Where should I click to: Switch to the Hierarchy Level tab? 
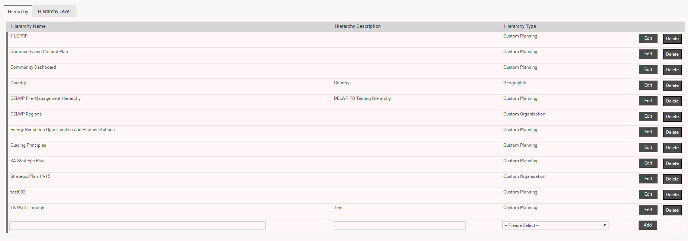[x=54, y=11]
